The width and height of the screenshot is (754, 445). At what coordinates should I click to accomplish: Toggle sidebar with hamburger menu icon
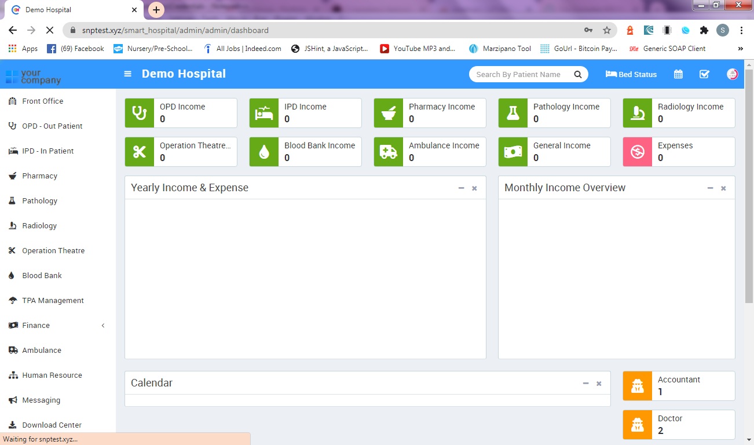click(x=128, y=74)
